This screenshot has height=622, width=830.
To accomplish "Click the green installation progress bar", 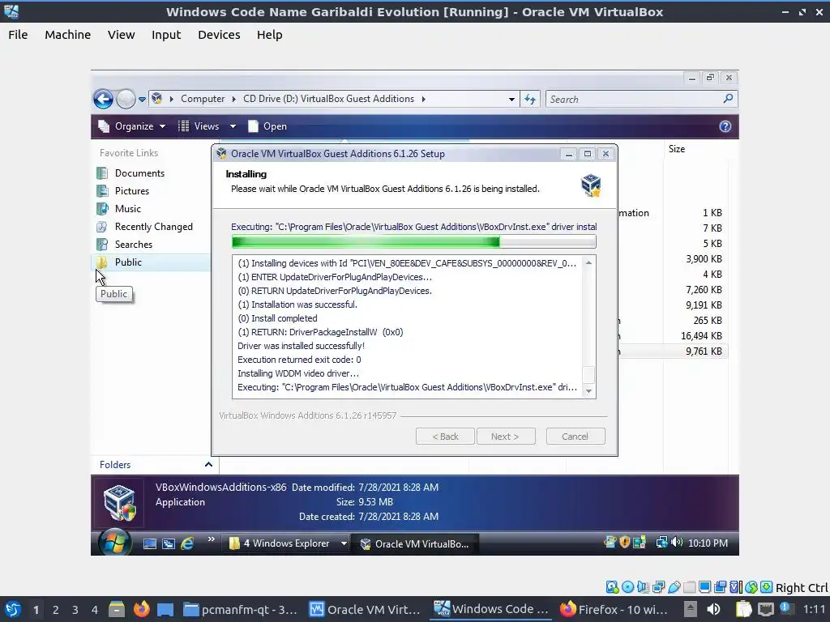I will [x=413, y=242].
